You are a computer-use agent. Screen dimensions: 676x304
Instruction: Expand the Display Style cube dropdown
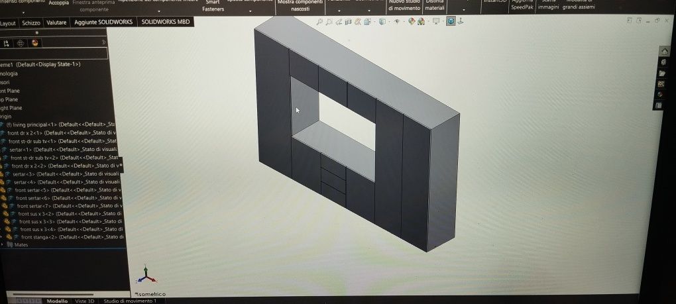pyautogui.click(x=382, y=21)
